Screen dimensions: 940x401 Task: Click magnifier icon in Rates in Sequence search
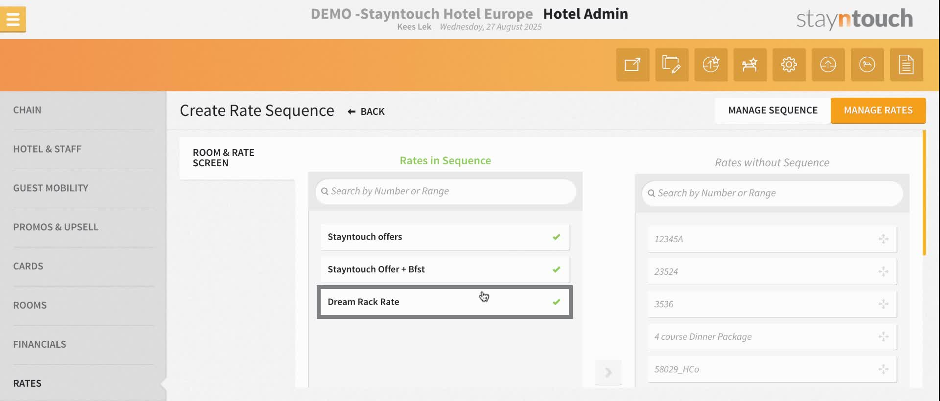tap(325, 191)
